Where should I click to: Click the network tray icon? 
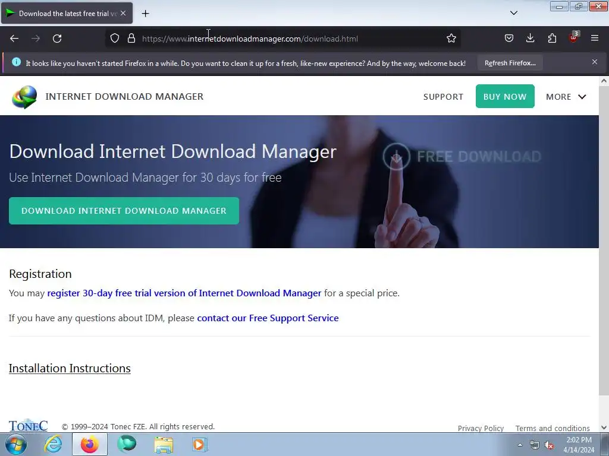point(535,445)
